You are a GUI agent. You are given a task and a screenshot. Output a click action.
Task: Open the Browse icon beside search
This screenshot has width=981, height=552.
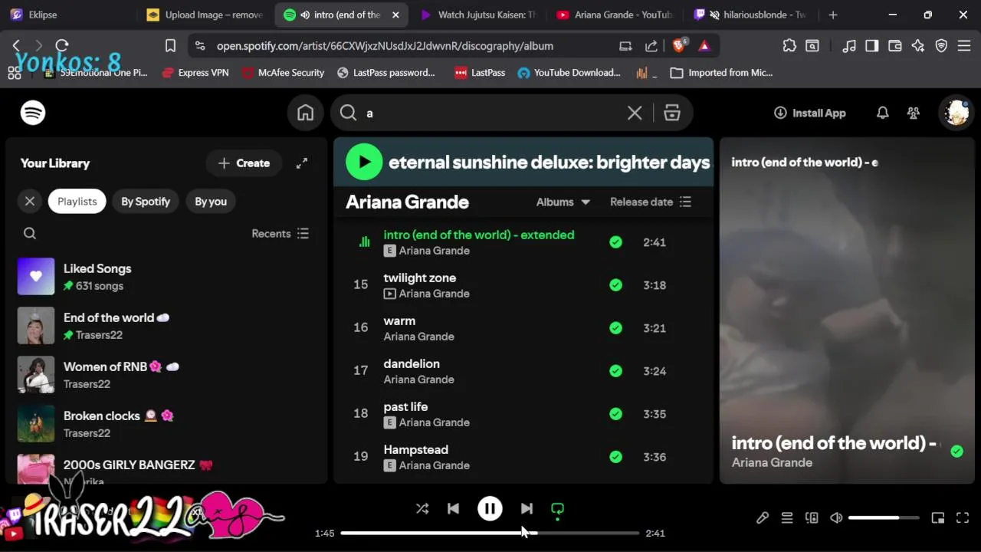[672, 113]
